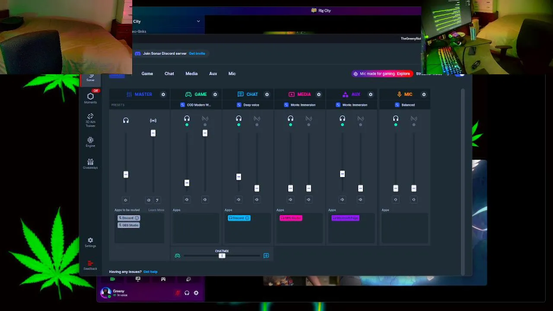Click the Get help link

point(150,272)
